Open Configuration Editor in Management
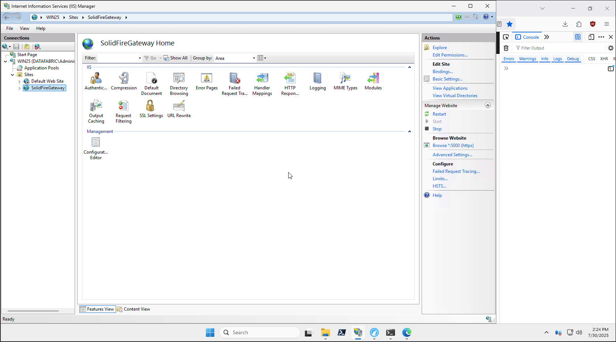 pos(96,148)
